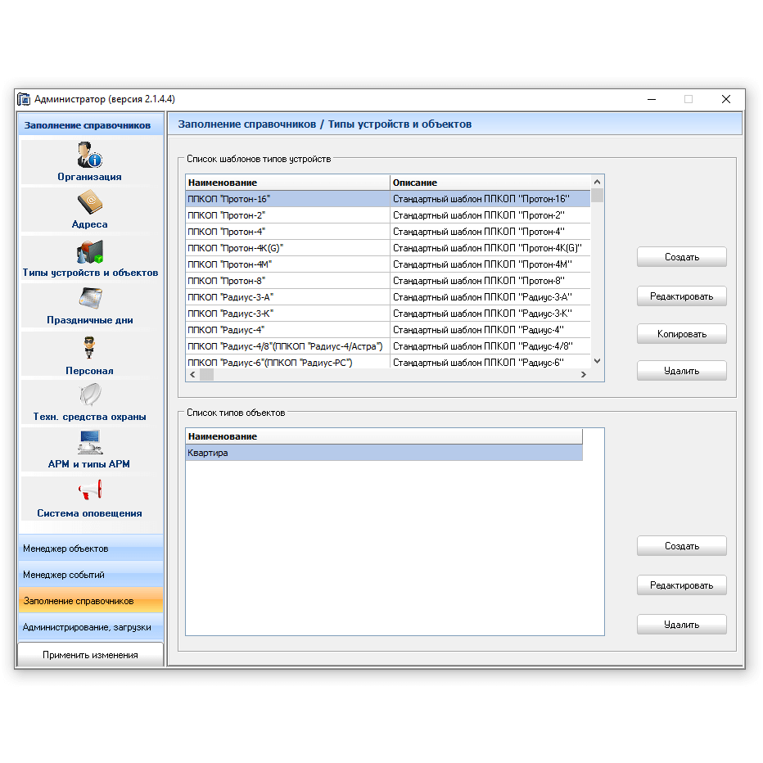This screenshot has height=763, width=763.
Task: Select Типы устройств и объектов icon
Action: point(90,251)
